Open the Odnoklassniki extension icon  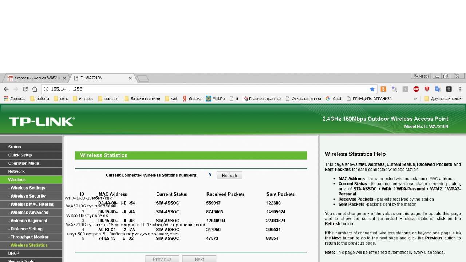point(383,89)
